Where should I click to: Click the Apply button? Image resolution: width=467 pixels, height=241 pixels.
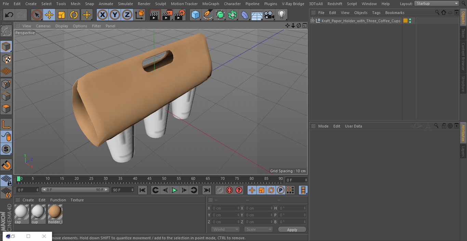pyautogui.click(x=292, y=230)
